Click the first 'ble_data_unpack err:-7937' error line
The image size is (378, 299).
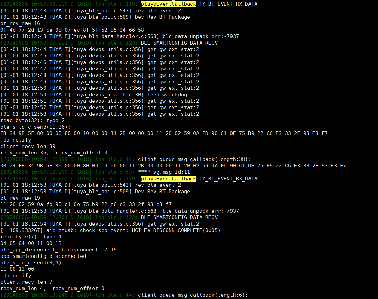tap(120, 36)
